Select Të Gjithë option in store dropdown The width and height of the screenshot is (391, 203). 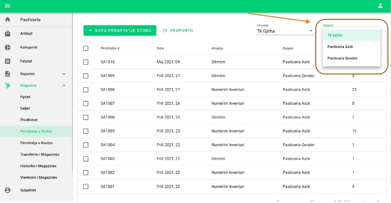(x=335, y=35)
